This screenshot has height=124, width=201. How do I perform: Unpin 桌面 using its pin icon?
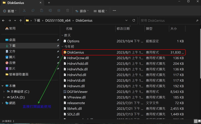58,40
